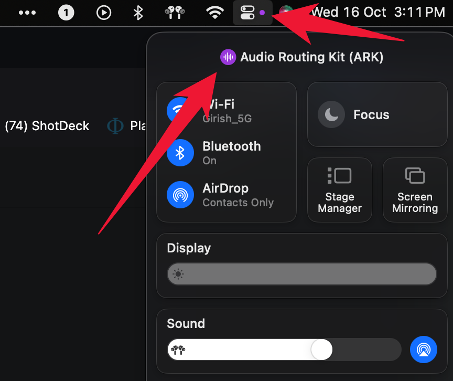
Task: Click the date and time in the menu bar
Action: (x=378, y=13)
